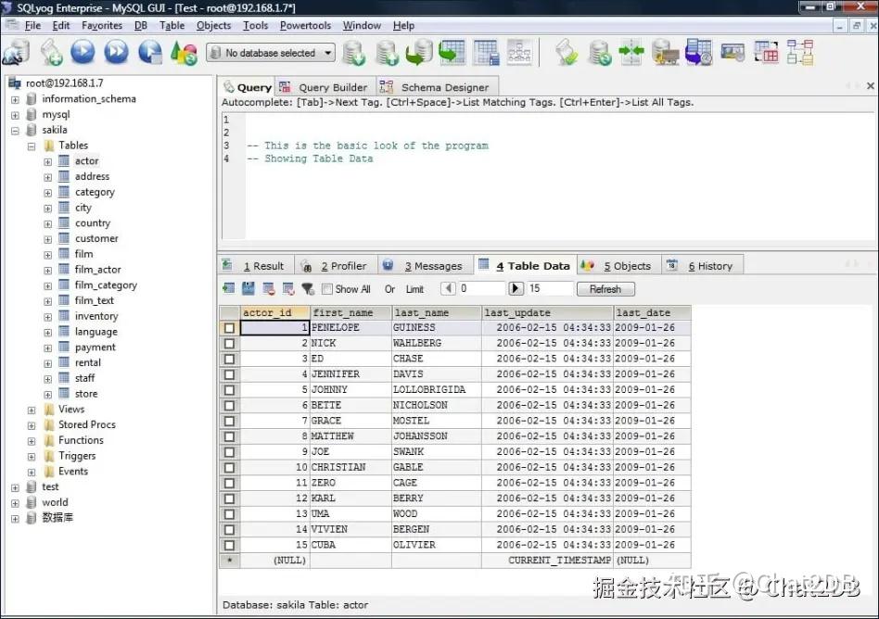Select the filter icon in Table Data toolbar
This screenshot has height=619, width=879.
point(309,288)
